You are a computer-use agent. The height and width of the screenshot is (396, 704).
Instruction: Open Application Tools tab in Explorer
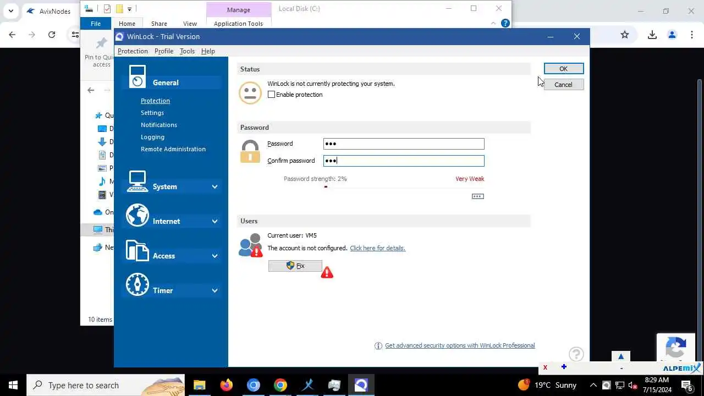pos(238,24)
